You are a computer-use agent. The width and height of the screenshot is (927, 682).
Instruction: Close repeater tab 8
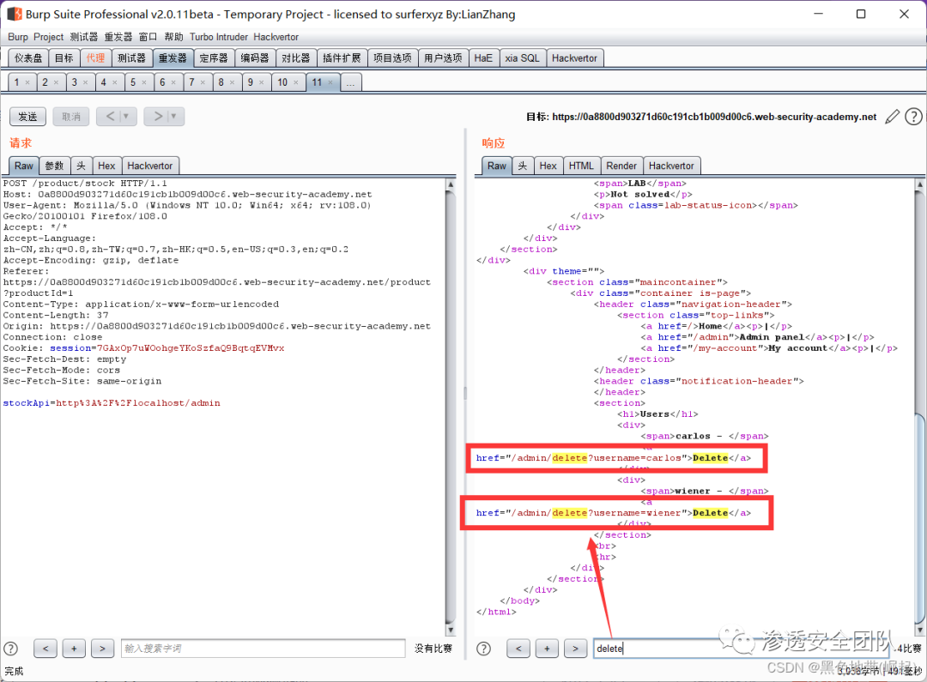coord(233,82)
